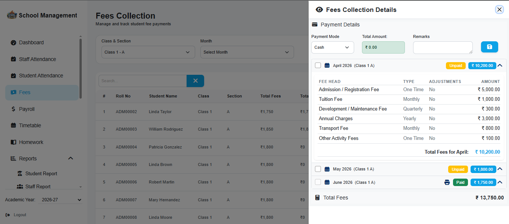This screenshot has width=509, height=224.
Task: Click the Homework book icon
Action: pyautogui.click(x=13, y=142)
